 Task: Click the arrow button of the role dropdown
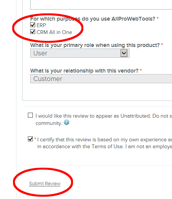coord(124,53)
